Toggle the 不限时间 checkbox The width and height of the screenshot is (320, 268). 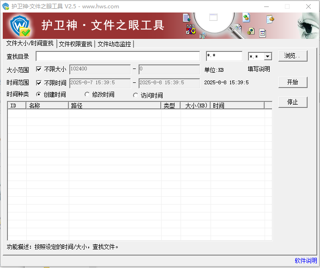(39, 83)
